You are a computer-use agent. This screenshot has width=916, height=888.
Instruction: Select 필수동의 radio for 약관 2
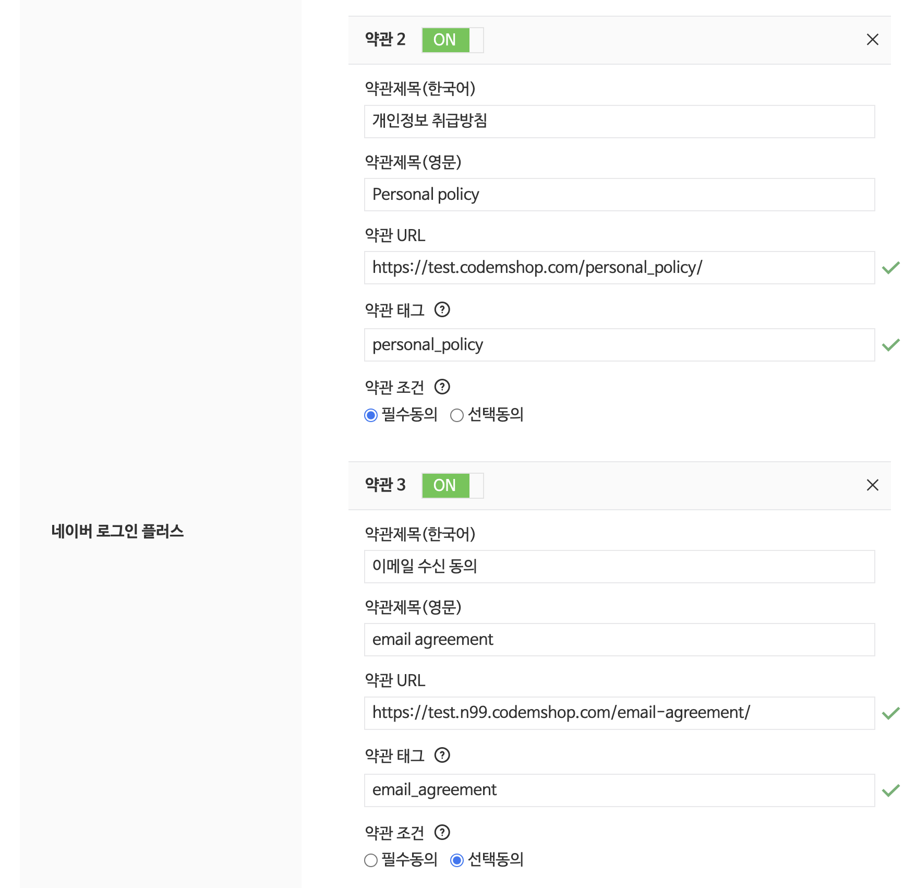tap(371, 415)
